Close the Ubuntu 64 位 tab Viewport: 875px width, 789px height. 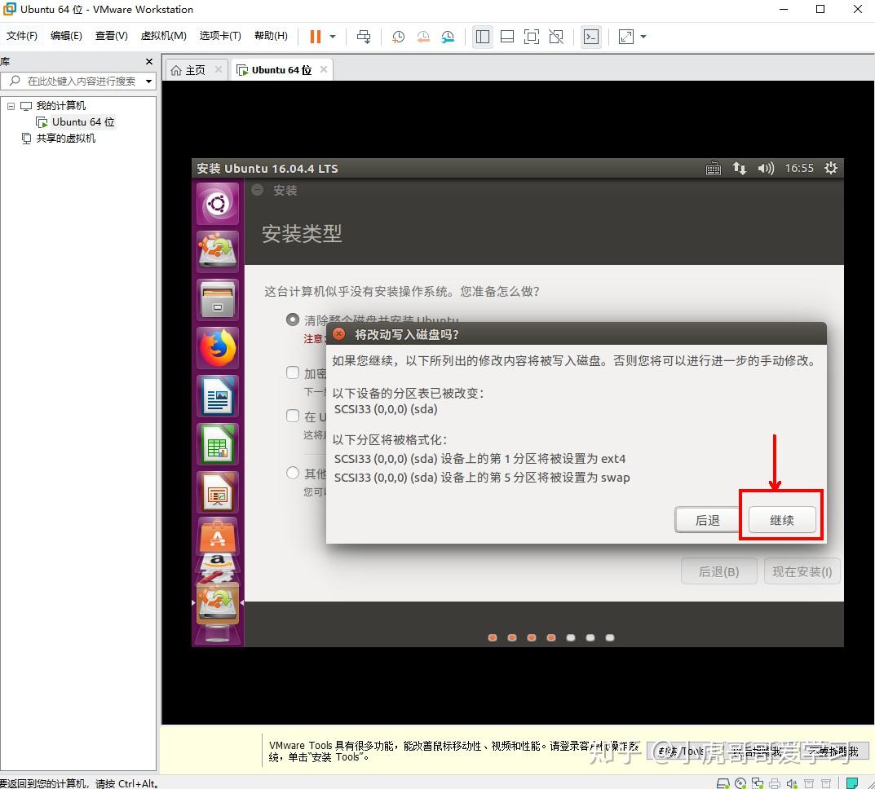pyautogui.click(x=324, y=70)
